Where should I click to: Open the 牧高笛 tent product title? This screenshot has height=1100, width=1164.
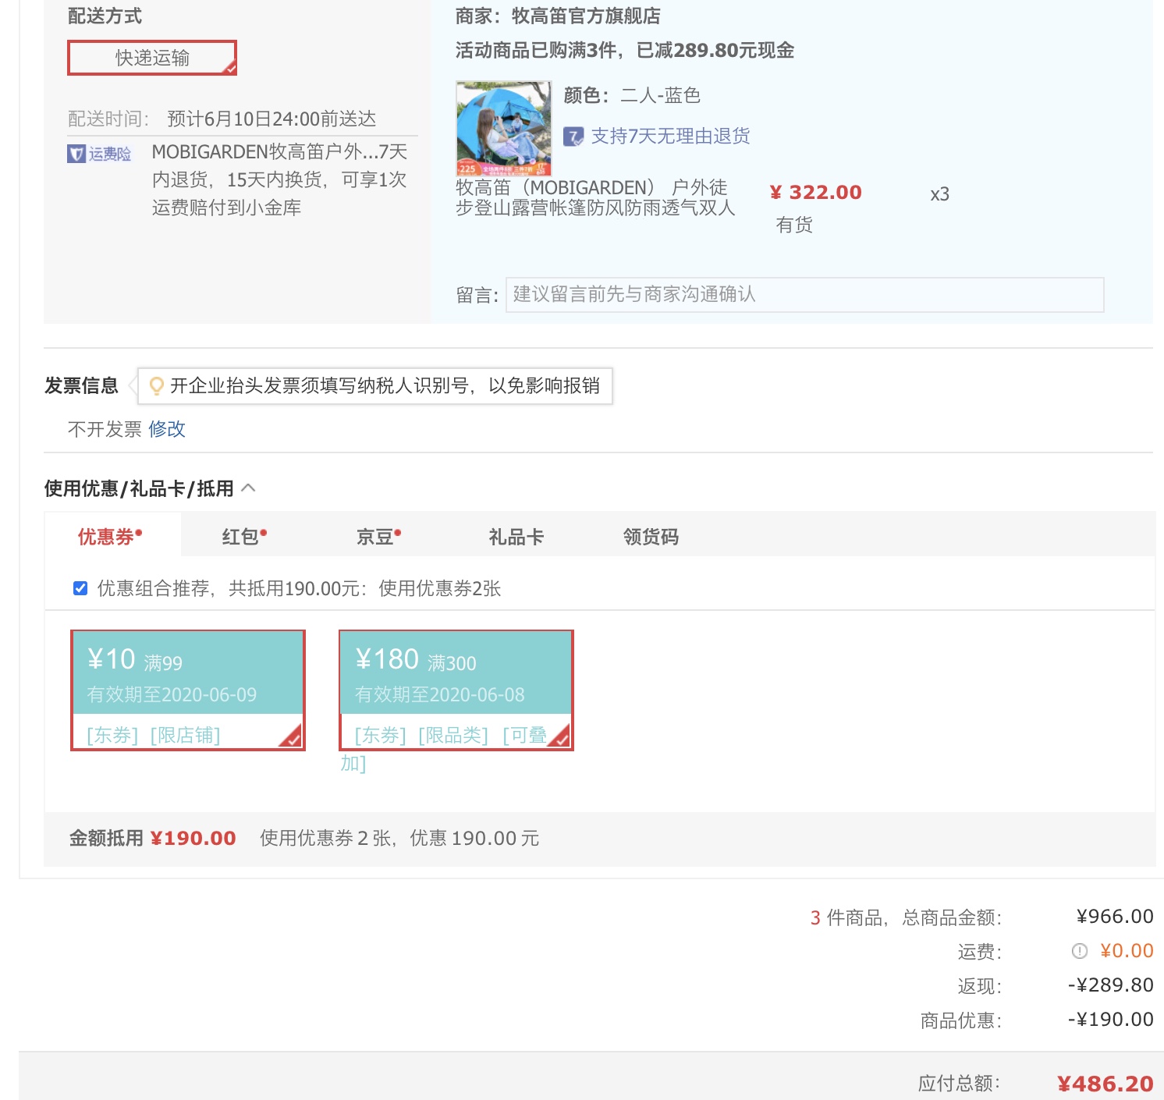tap(595, 197)
